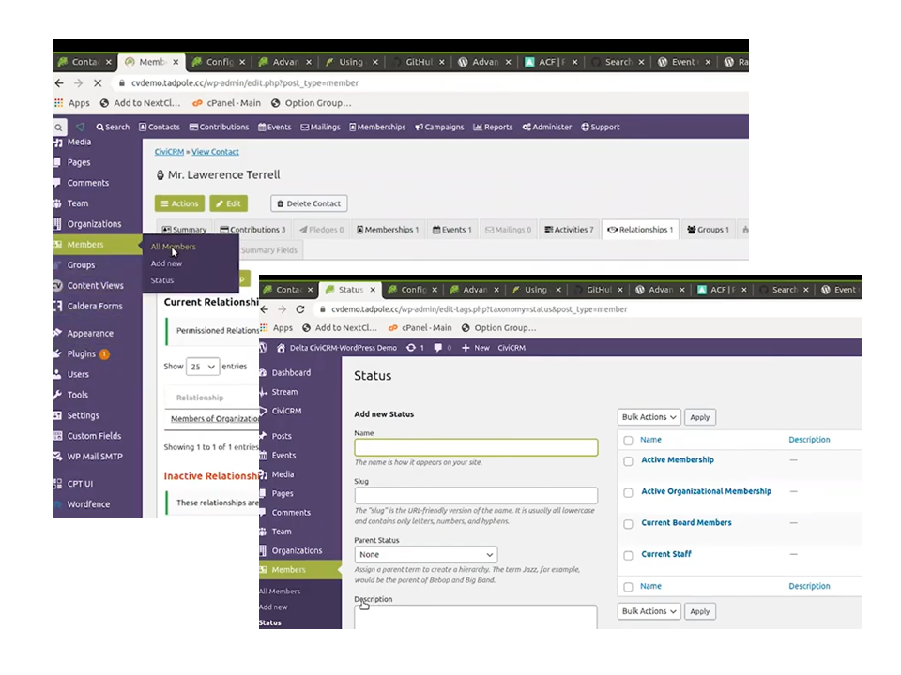Open updates icon showing 1 in admin bar
The width and height of the screenshot is (901, 675).
415,348
